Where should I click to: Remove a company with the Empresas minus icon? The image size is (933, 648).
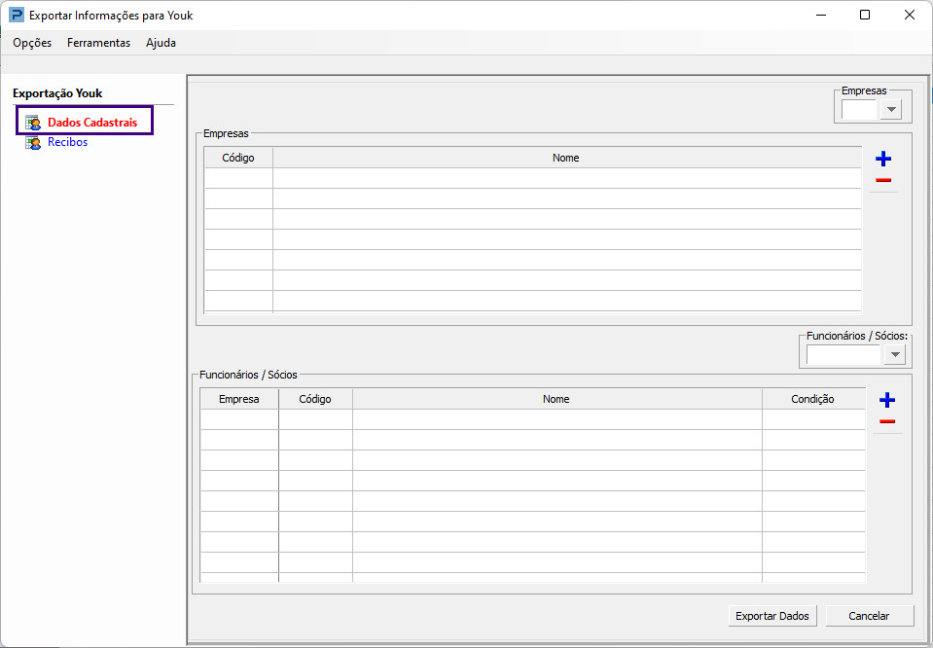pyautogui.click(x=883, y=180)
